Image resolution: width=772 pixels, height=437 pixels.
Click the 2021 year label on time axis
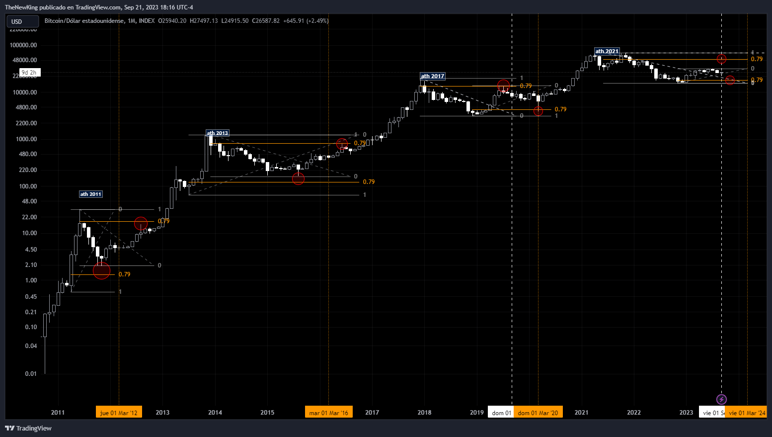pyautogui.click(x=581, y=413)
